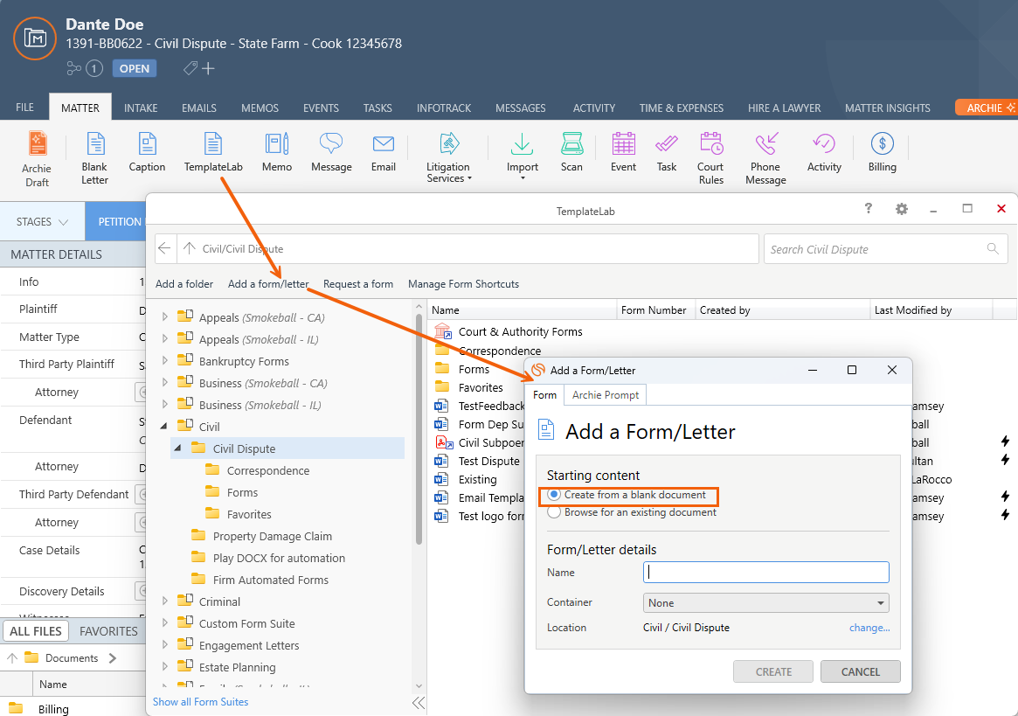This screenshot has height=716, width=1018.
Task: Expand the Appeals (Smokeball - CA) folder
Action: [x=165, y=317]
